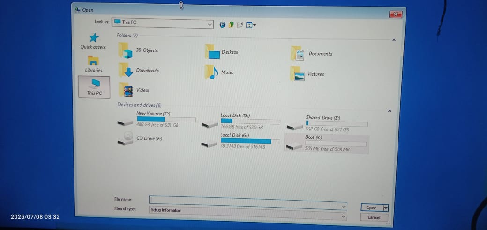This screenshot has width=487, height=230.
Task: Open the 3D Objects folder icon
Action: (125, 50)
